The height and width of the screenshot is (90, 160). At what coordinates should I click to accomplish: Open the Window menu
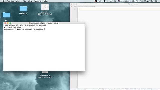pyautogui.click(x=37, y=1)
